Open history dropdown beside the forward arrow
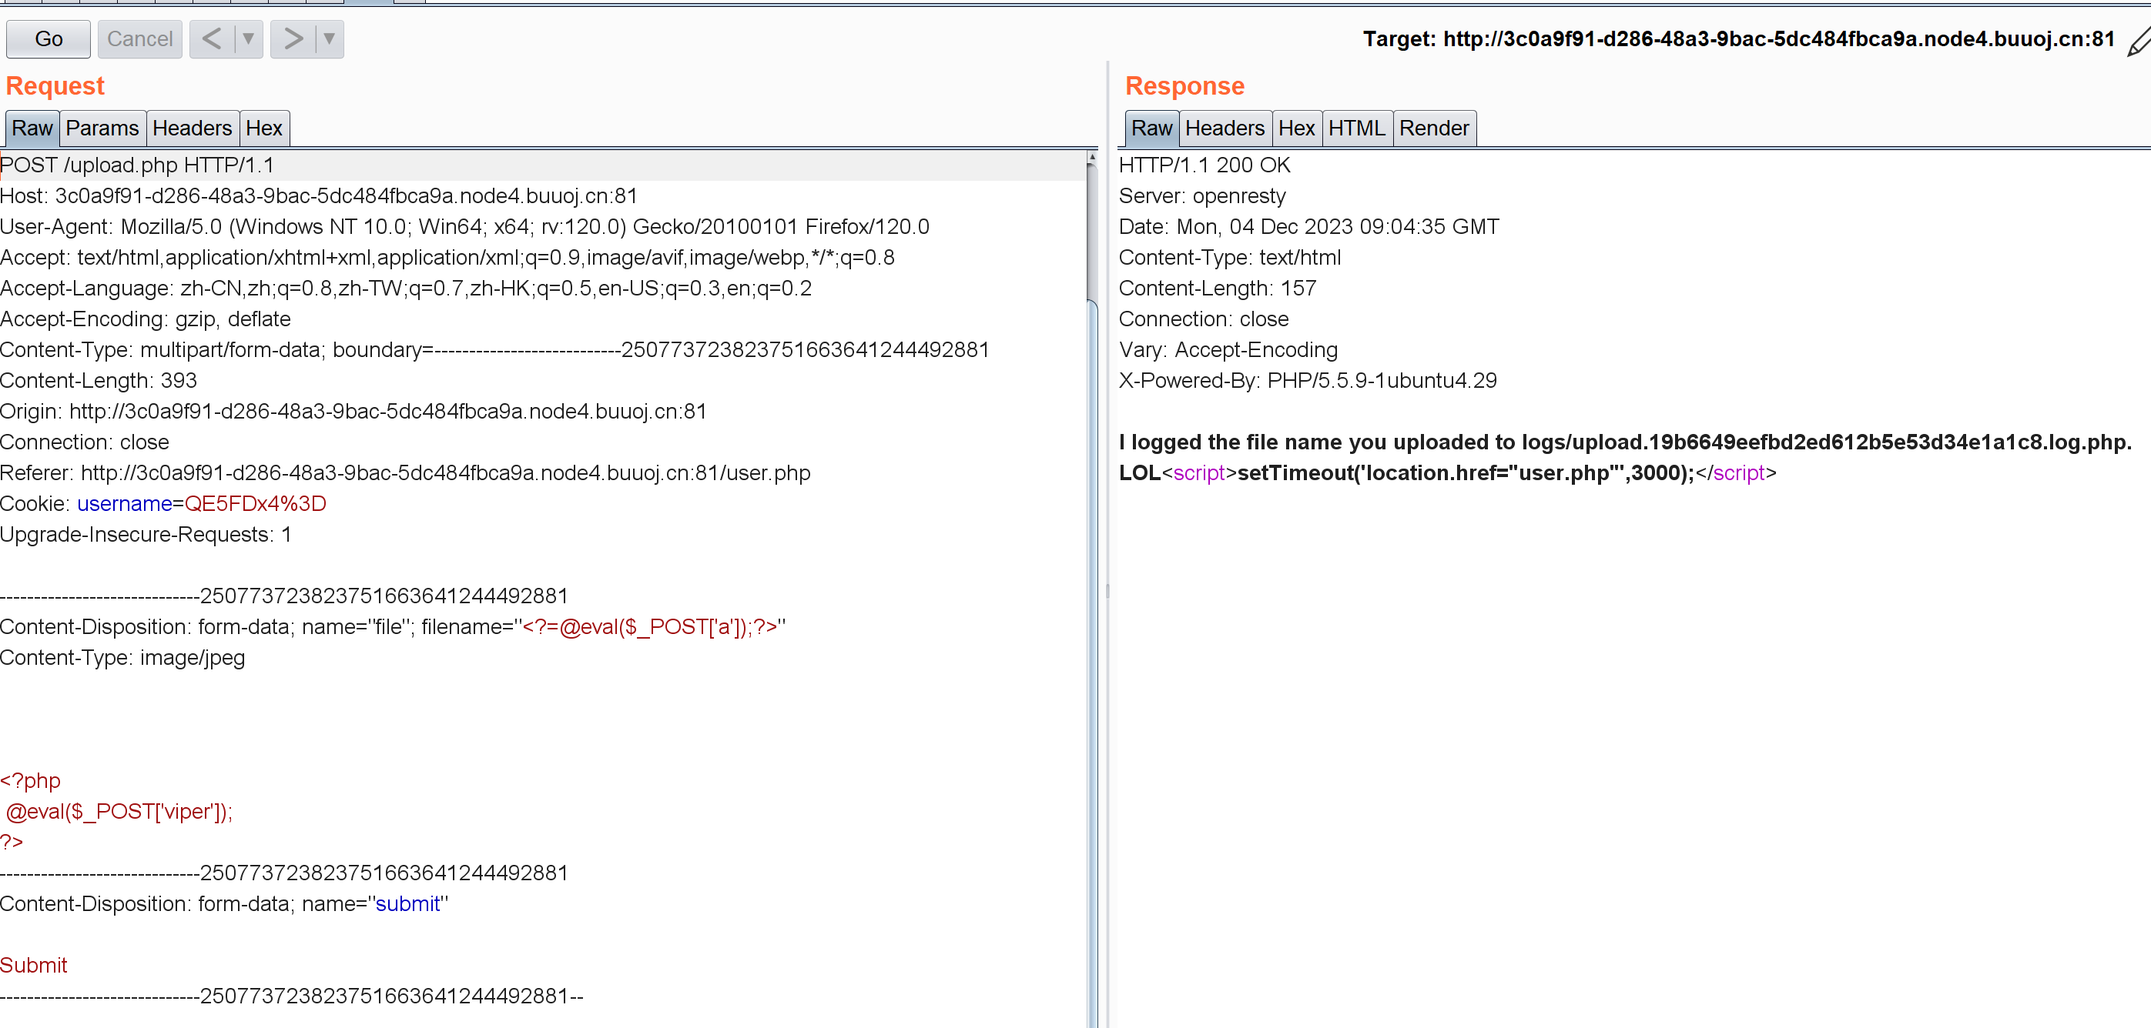 tap(329, 38)
